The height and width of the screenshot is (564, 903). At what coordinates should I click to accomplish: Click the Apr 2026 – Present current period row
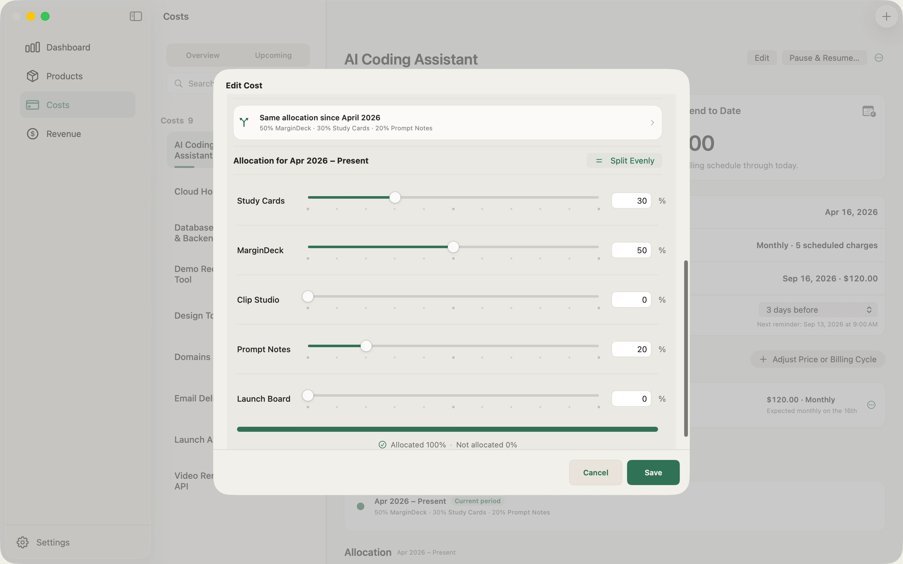click(614, 507)
